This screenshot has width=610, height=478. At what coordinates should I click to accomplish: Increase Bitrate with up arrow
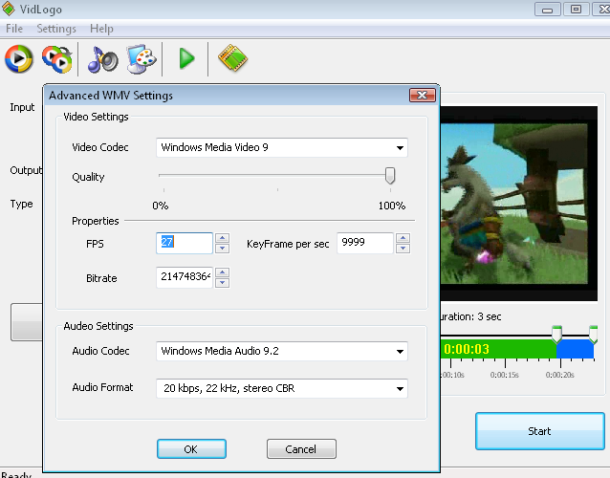point(222,272)
